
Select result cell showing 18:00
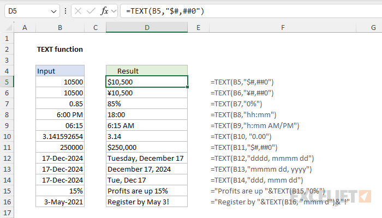click(x=147, y=114)
